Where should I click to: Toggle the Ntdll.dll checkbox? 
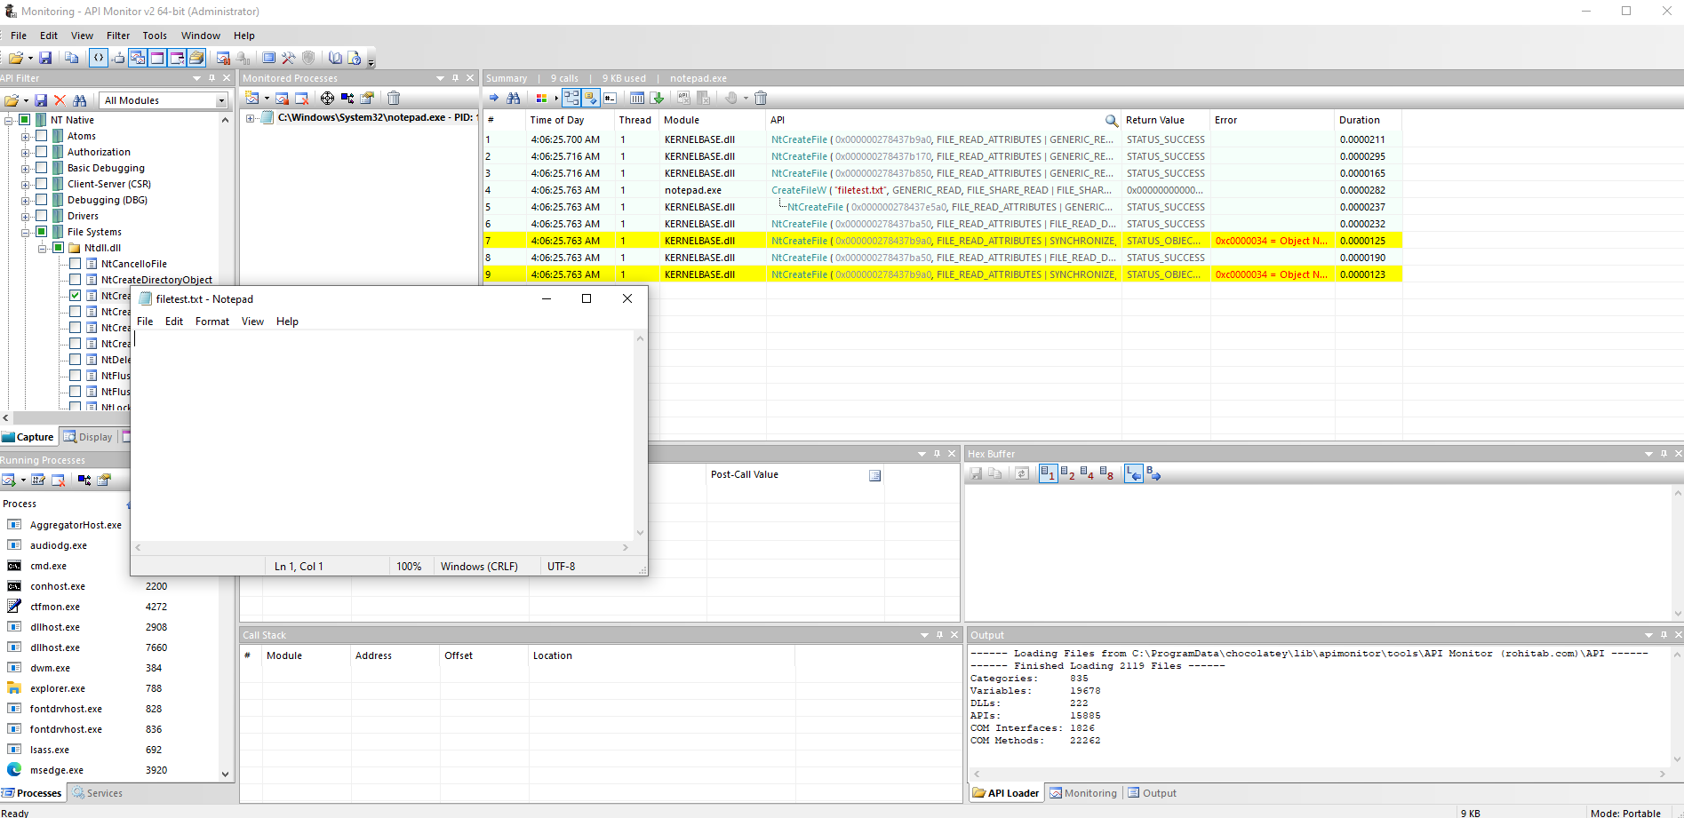click(x=58, y=248)
